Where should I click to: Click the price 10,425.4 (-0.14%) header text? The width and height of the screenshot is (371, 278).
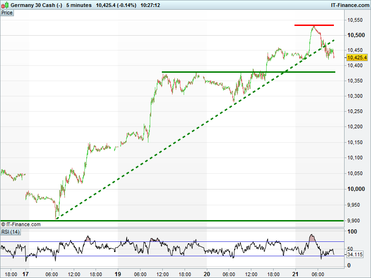[116, 5]
